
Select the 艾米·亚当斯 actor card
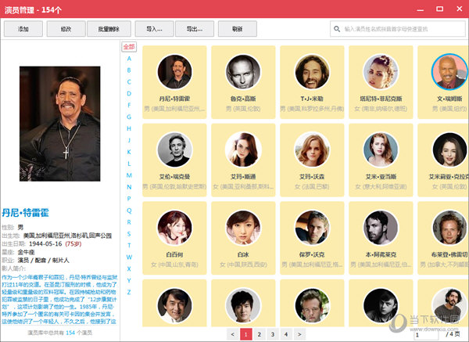click(381, 160)
